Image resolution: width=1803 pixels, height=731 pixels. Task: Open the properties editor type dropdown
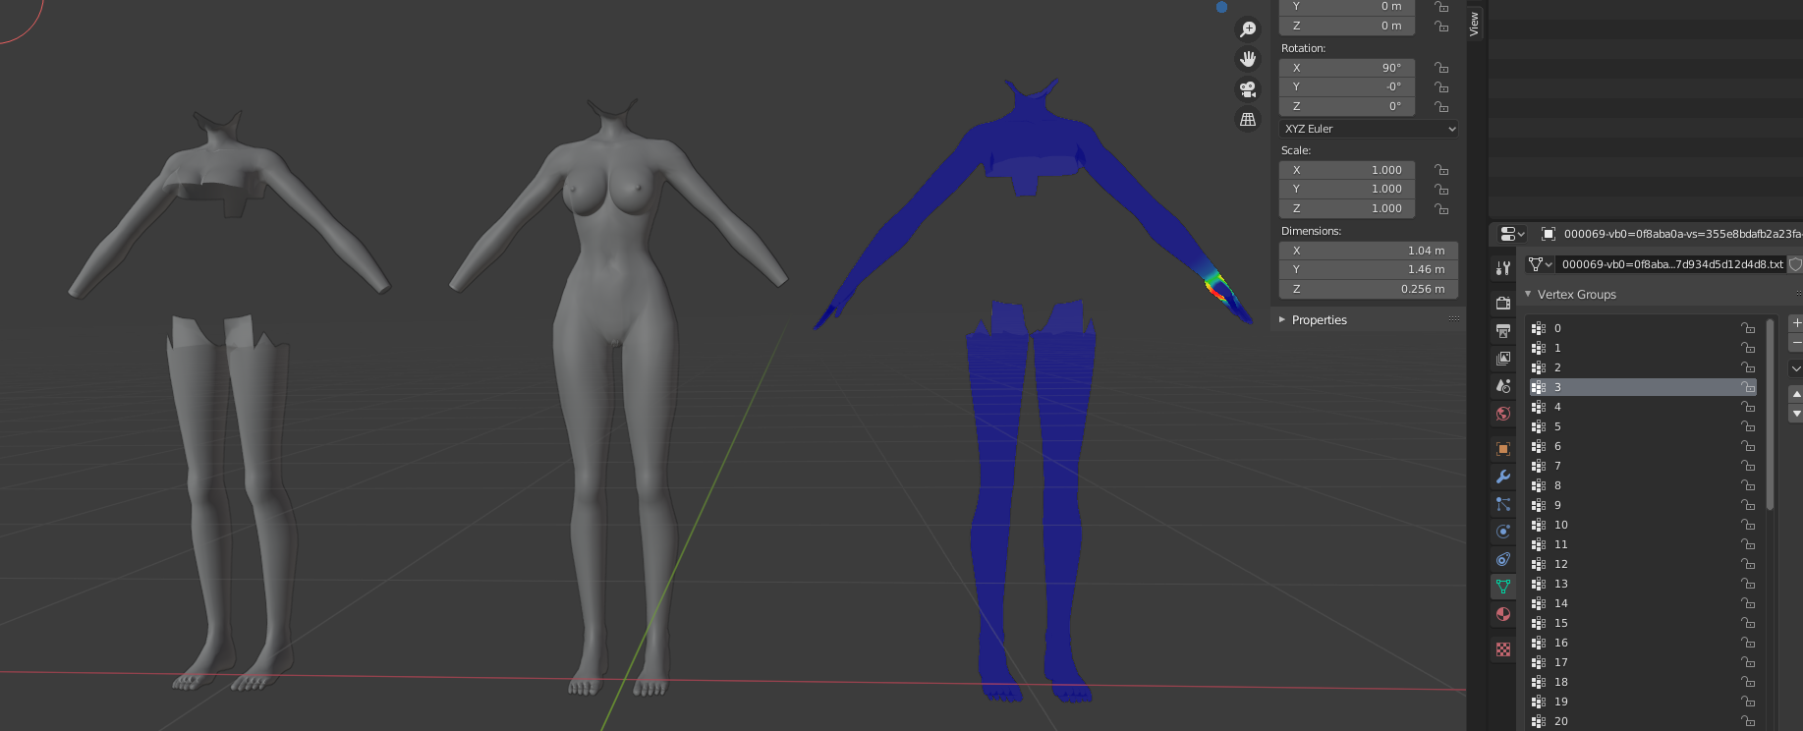[1512, 234]
